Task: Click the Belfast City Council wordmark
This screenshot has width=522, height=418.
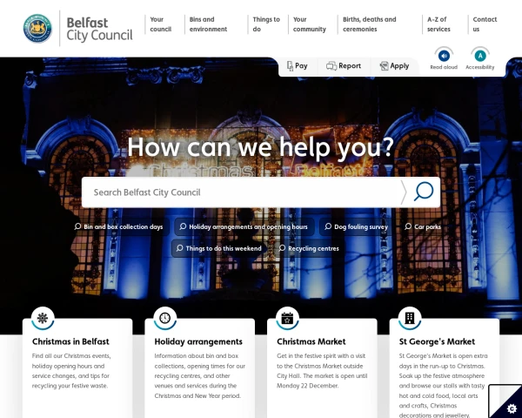Action: 99,29
